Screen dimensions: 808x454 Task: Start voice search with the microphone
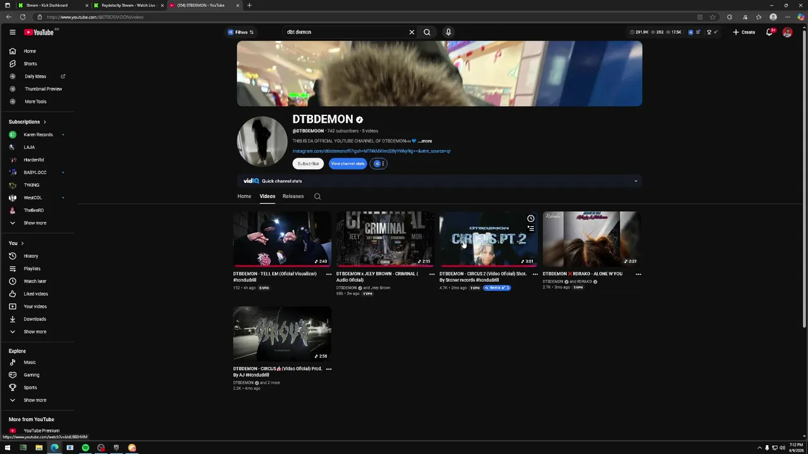tap(448, 32)
